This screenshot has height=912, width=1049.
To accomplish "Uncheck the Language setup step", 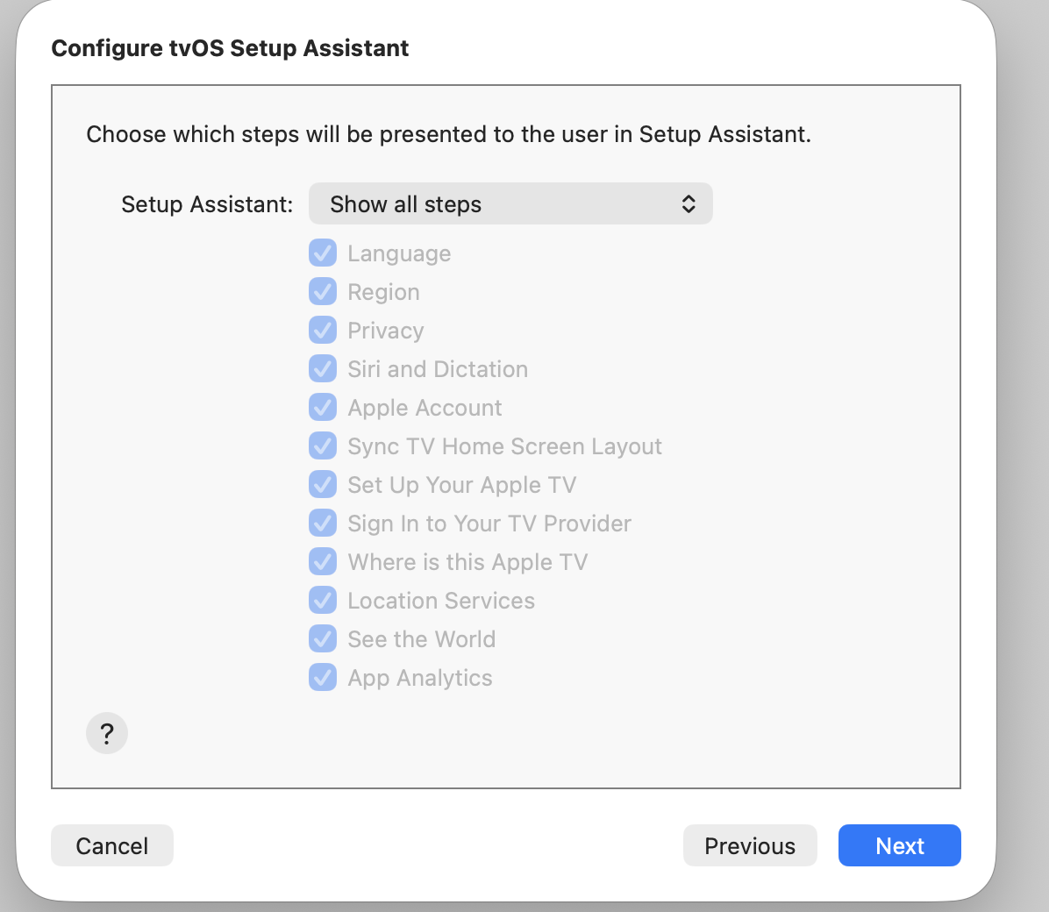I will (323, 253).
